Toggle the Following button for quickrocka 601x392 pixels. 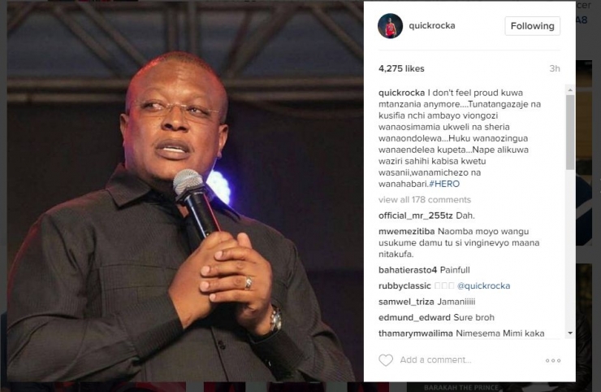pos(533,26)
